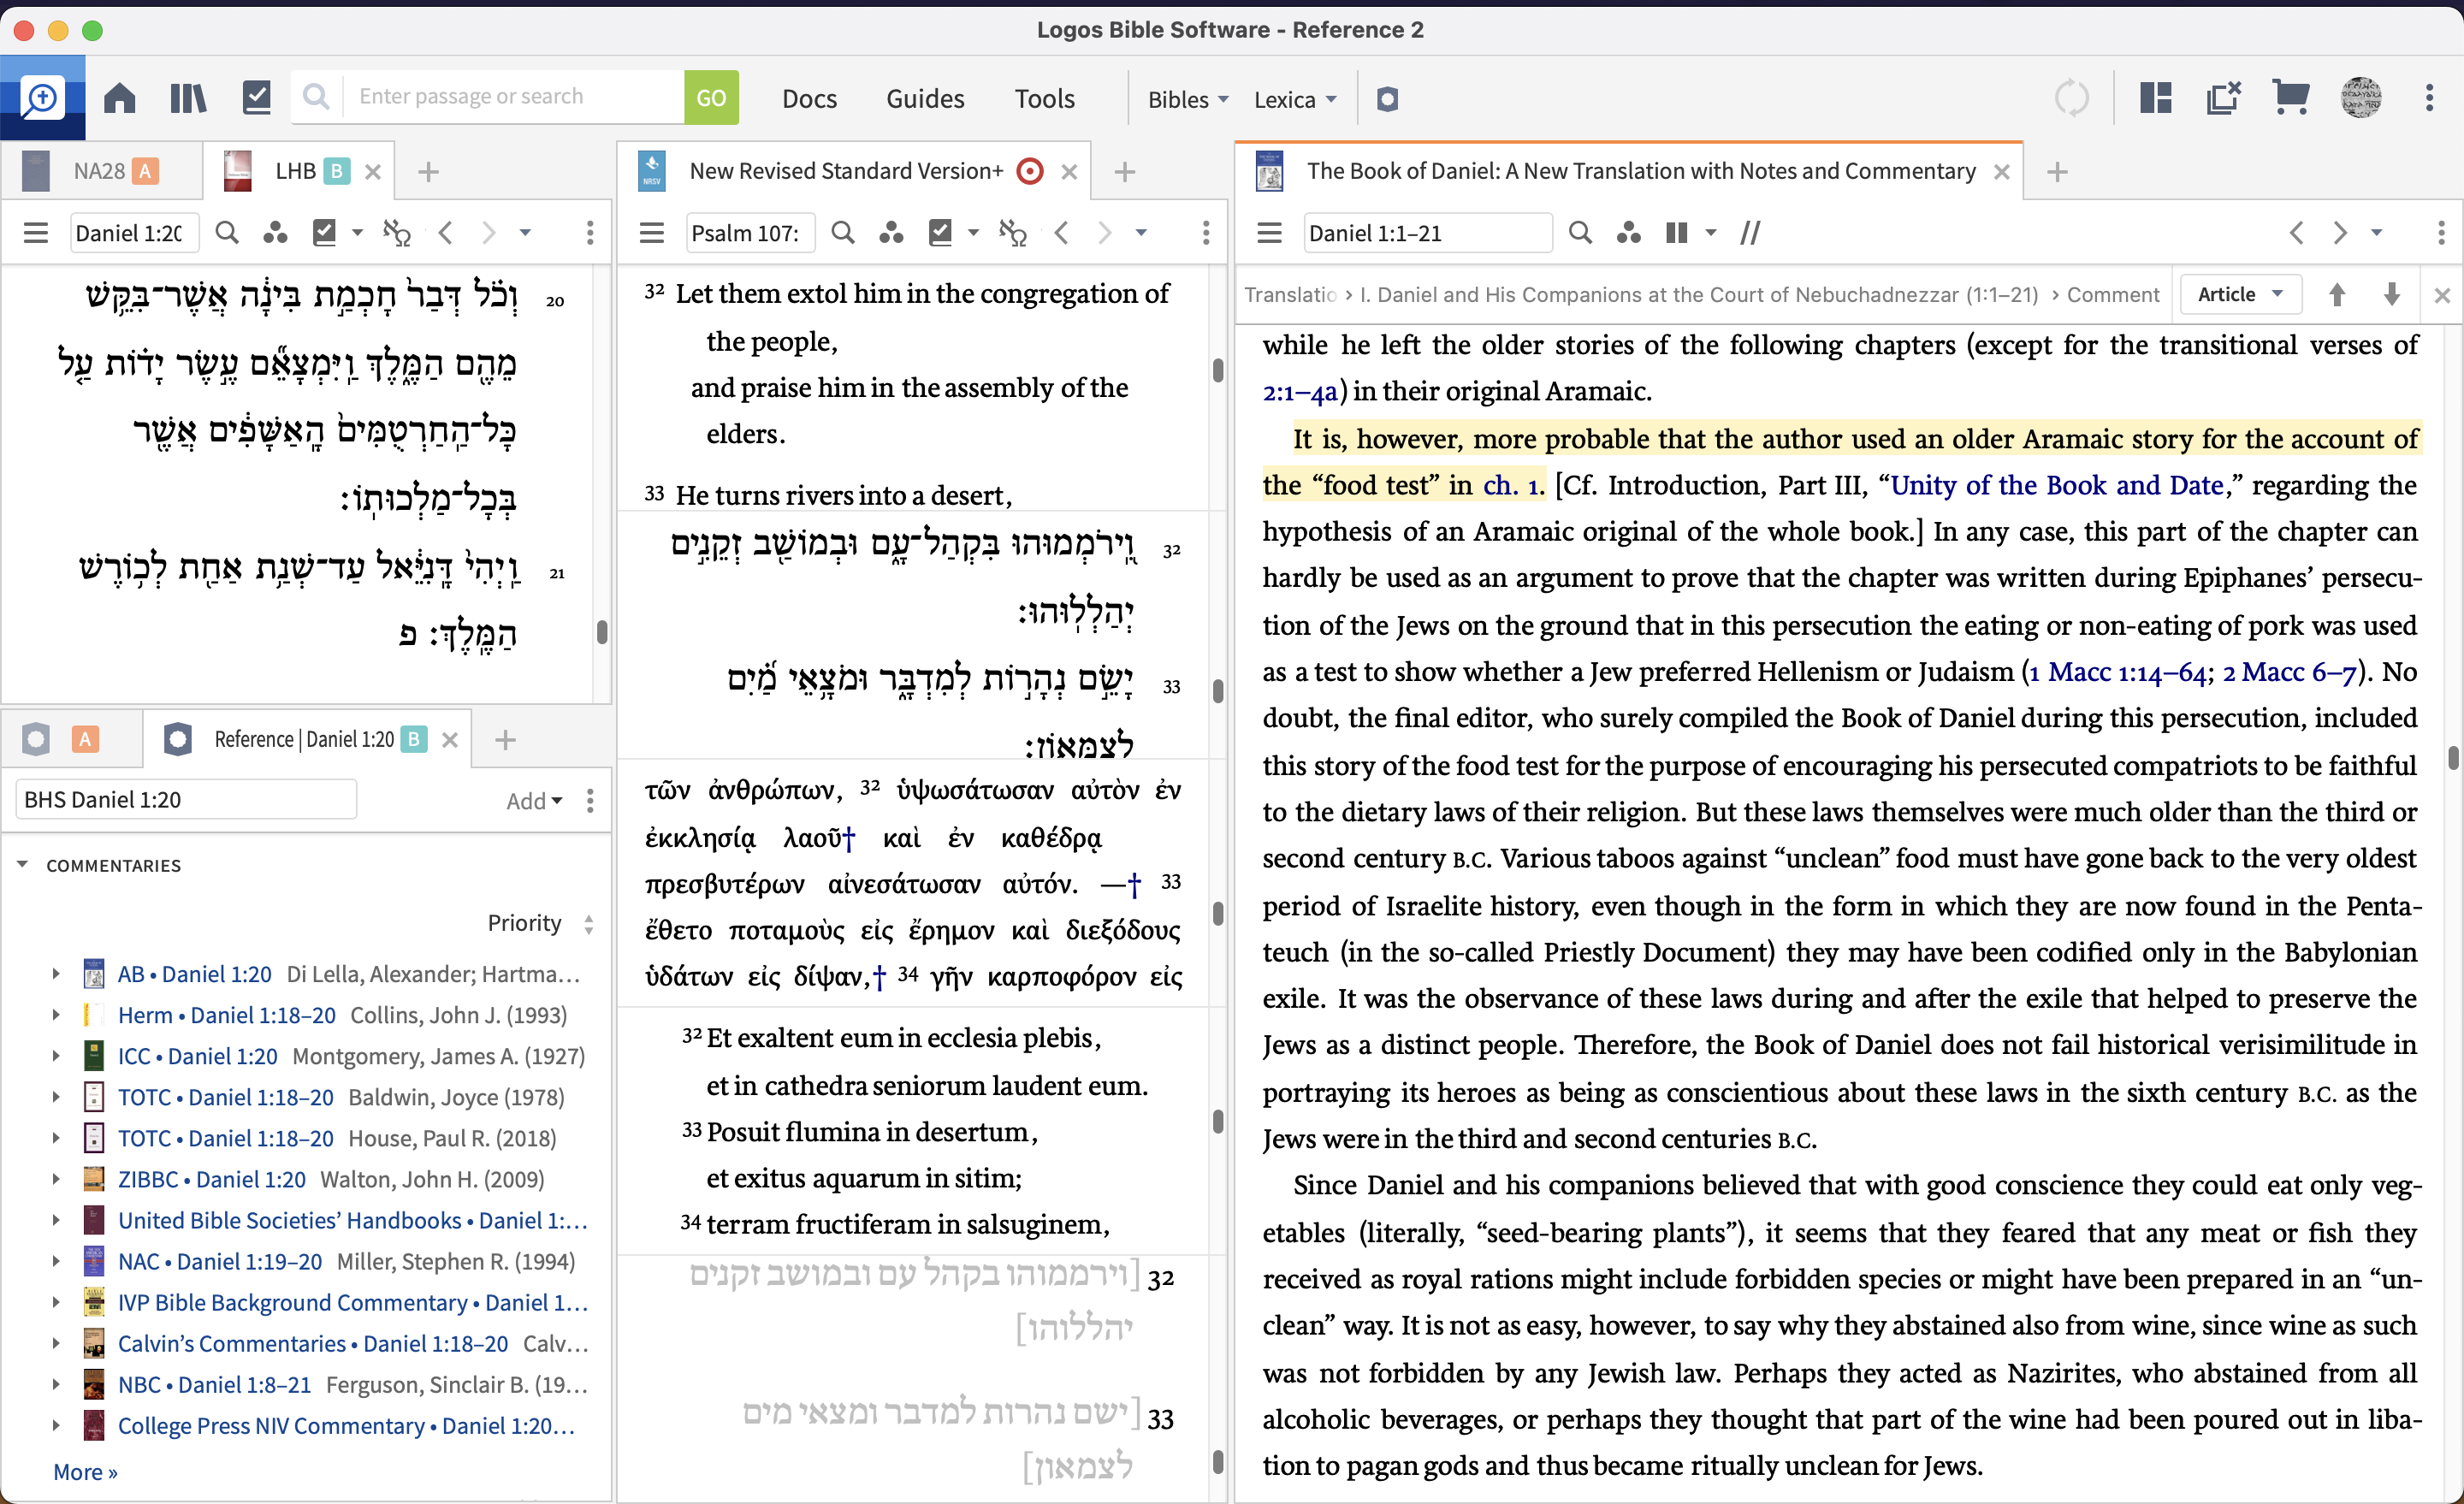Click the Enter passage or search box
This screenshot has height=1504, width=2464.
[512, 97]
